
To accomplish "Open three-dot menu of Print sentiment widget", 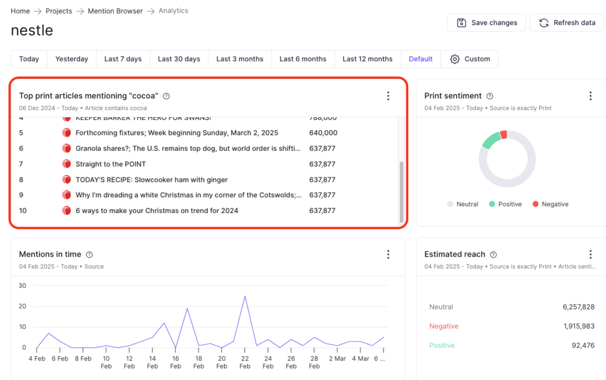I will (590, 96).
